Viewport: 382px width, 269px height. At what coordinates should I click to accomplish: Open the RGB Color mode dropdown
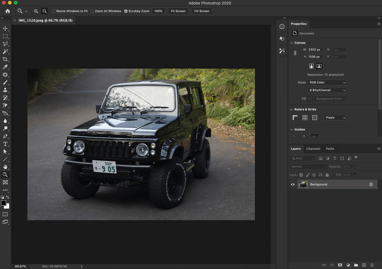pos(327,82)
